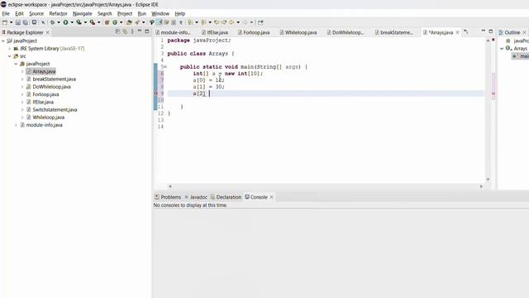Click the New file toolbar icon
The height and width of the screenshot is (298, 529).
tap(5, 22)
